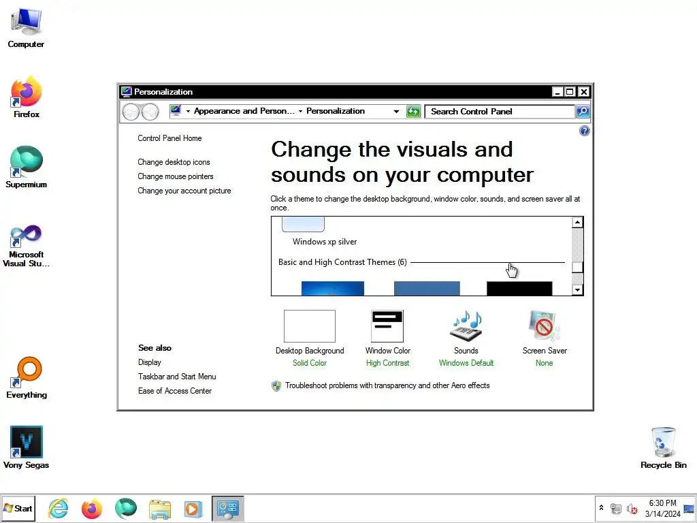697x523 pixels.
Task: Click the Appearance and Personalization breadcrumb
Action: click(x=244, y=111)
